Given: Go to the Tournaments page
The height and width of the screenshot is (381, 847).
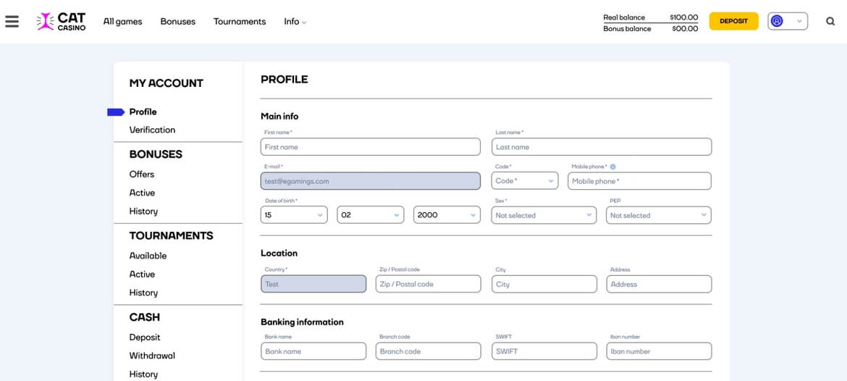Looking at the screenshot, I should [x=240, y=22].
